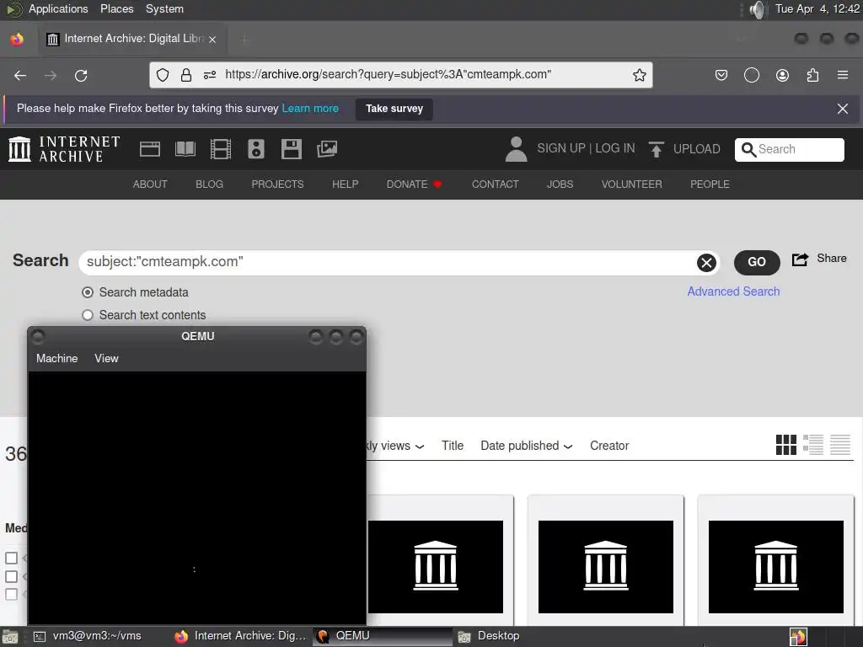The image size is (863, 647).
Task: Open the Places menu
Action: (x=116, y=8)
